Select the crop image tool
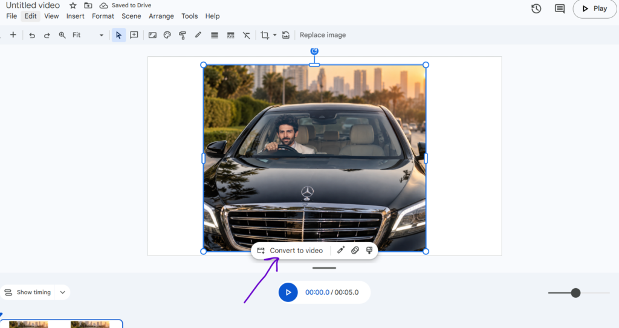Screen dimensions: 619x328 [265, 35]
